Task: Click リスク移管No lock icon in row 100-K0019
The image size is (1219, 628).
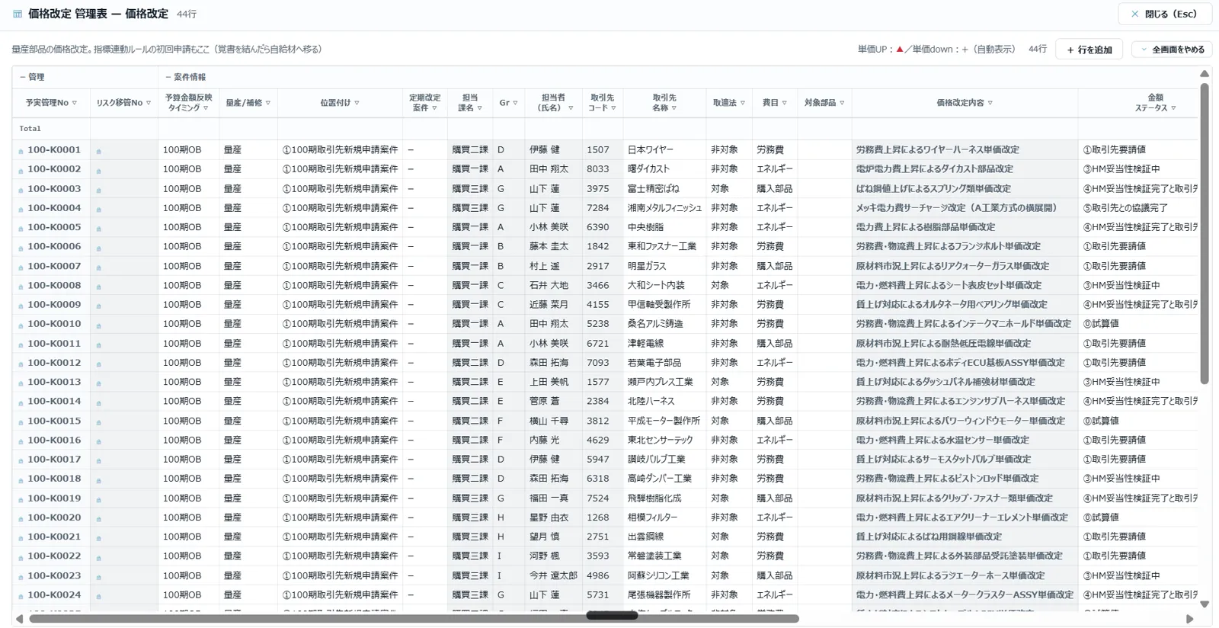Action: click(98, 499)
